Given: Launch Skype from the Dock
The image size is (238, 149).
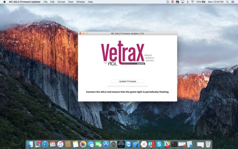Looking at the screenshot, I should point(159,144).
